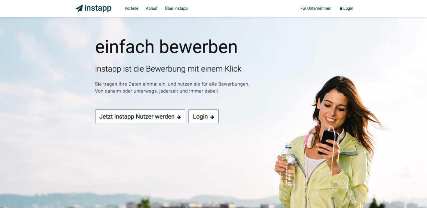Screen dimensions: 427x208
Task: Go to the Ablauf section
Action: point(151,8)
